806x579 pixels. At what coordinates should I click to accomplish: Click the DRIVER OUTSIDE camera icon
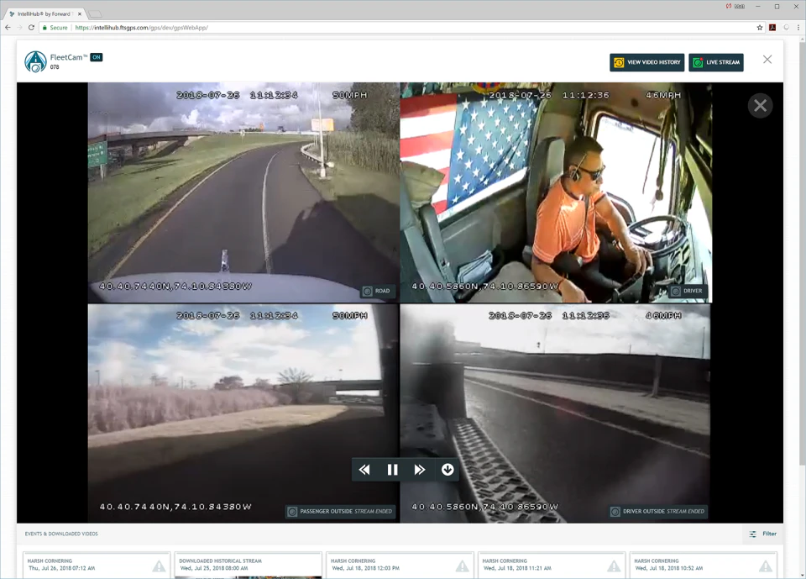614,511
